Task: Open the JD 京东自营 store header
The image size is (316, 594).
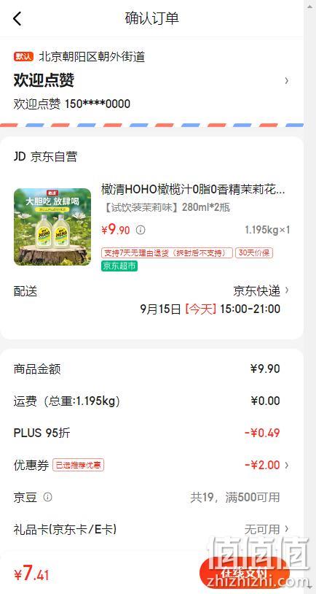Action: [x=45, y=157]
